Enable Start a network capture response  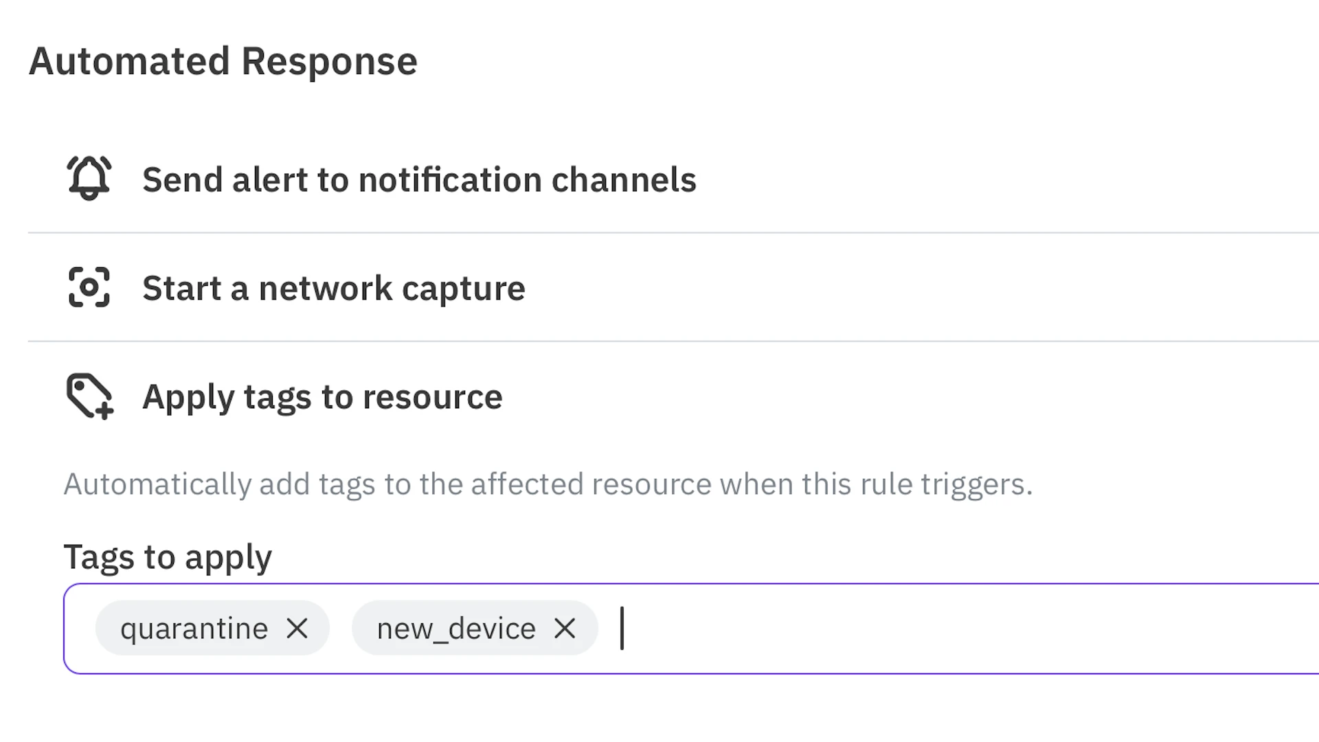(x=334, y=287)
